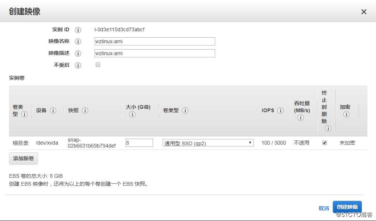Click the 实例卷 section heading
The width and height of the screenshot is (376, 221).
click(x=17, y=78)
